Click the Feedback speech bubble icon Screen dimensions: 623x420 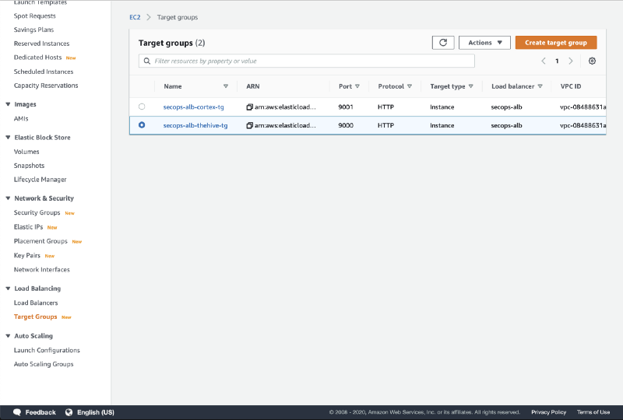pyautogui.click(x=16, y=412)
